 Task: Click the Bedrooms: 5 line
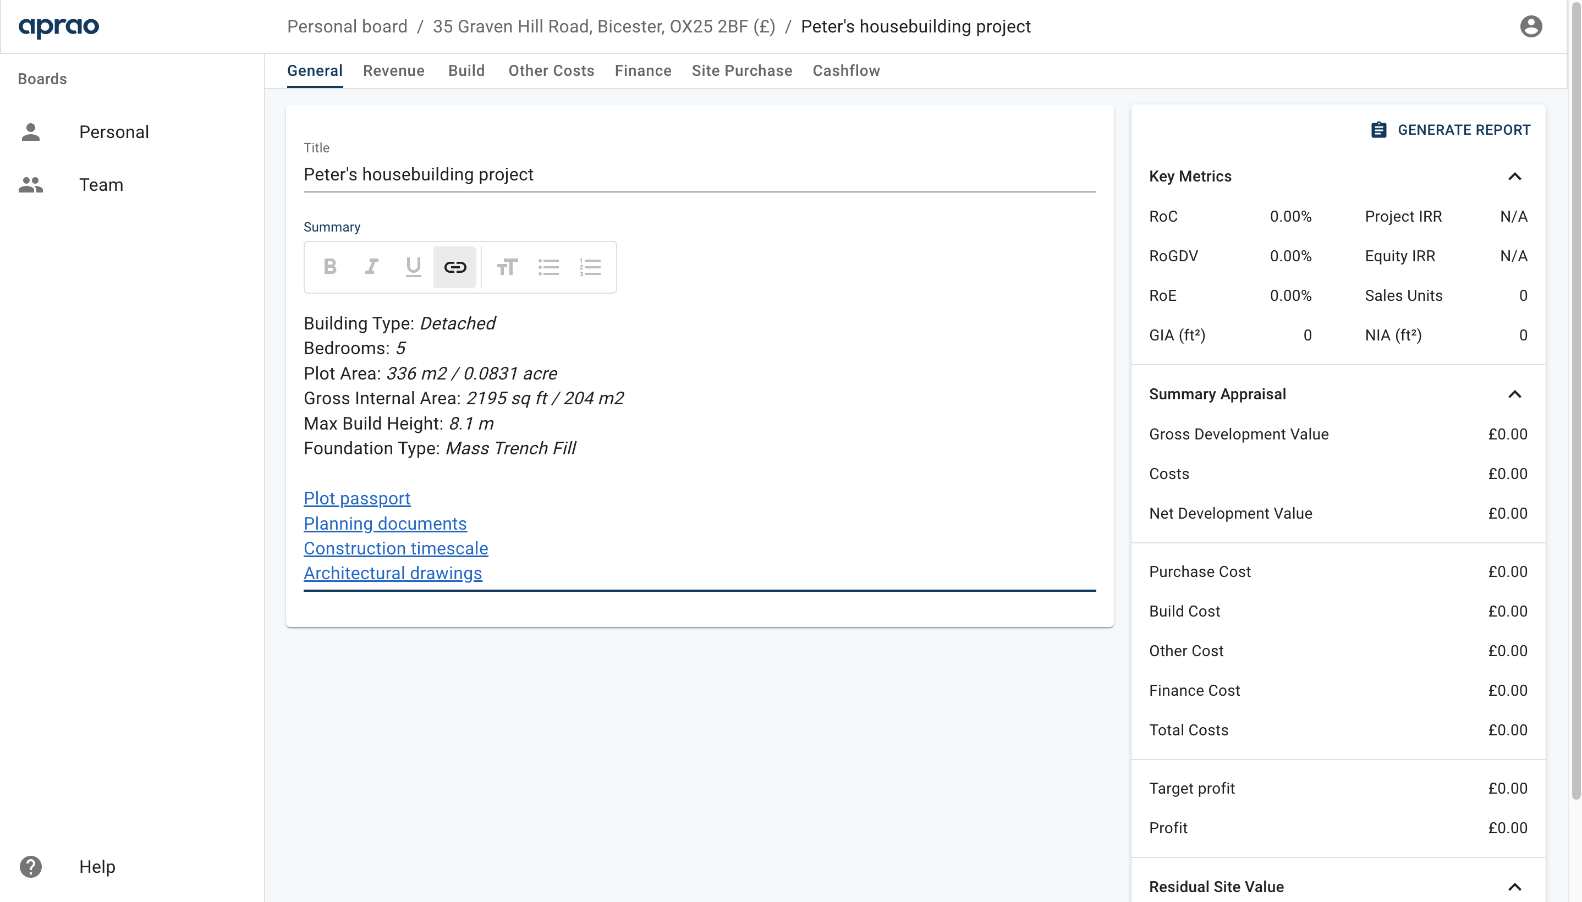[354, 348]
